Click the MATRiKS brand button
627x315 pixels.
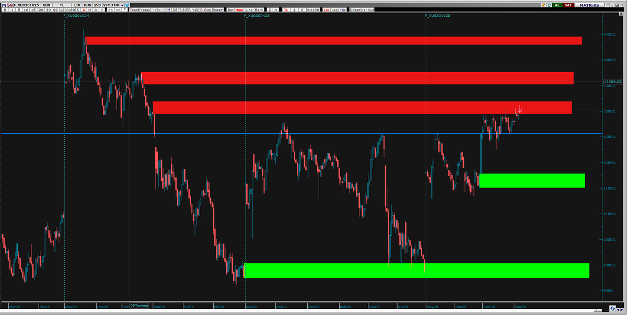[589, 5]
